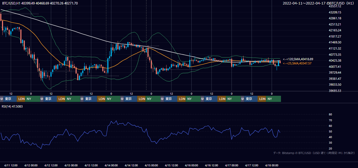Click the RSI 70 level label
The height and width of the screenshot is (168, 358).
330,120
